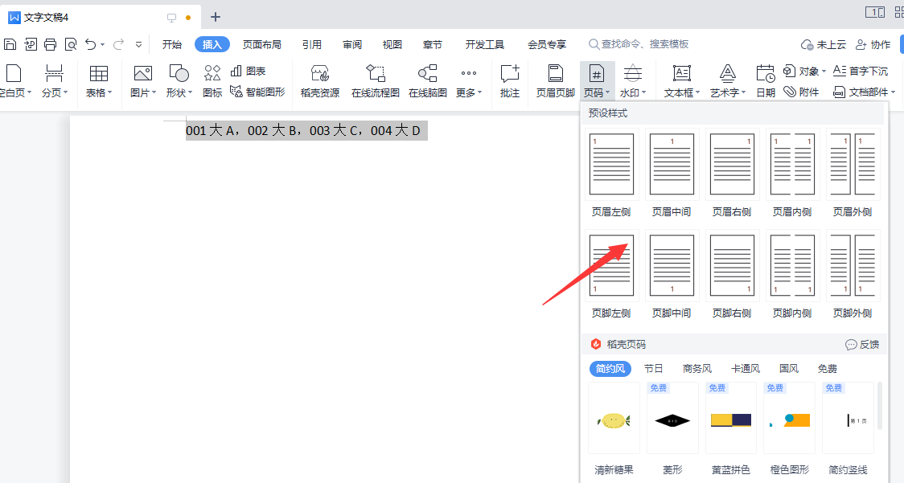This screenshot has width=904, height=483.
Task: Insert an 附件 attachment
Action: [801, 92]
